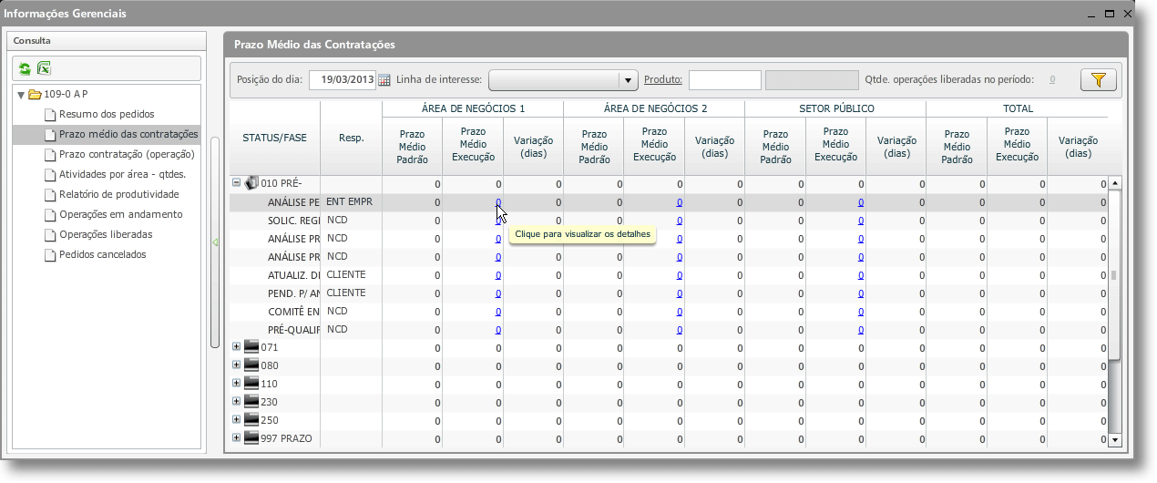Click the Produto code input field
The image size is (1157, 483).
tap(724, 80)
